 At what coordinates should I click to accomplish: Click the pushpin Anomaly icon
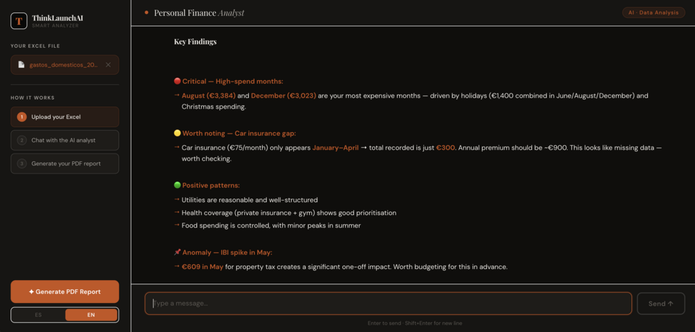point(177,252)
